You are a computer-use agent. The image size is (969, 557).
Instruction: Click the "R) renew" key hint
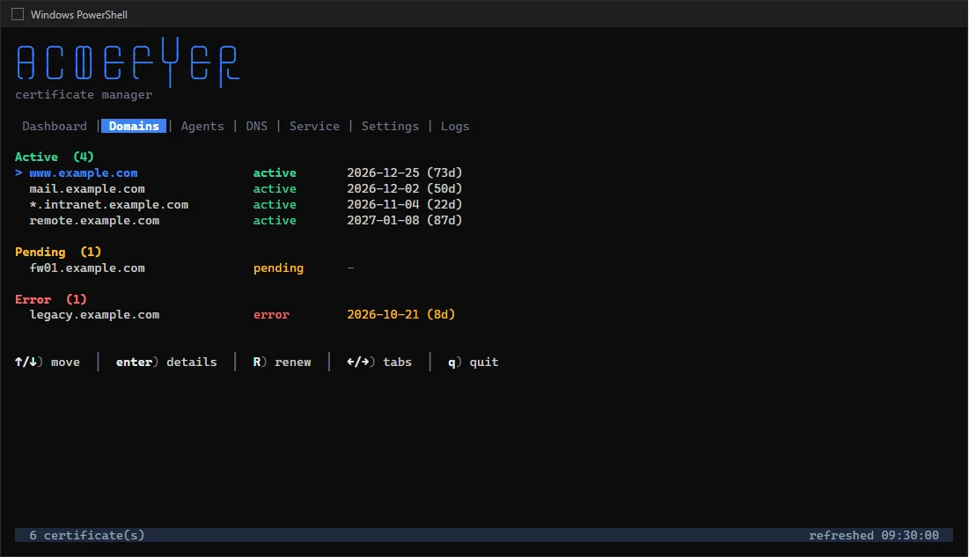282,363
